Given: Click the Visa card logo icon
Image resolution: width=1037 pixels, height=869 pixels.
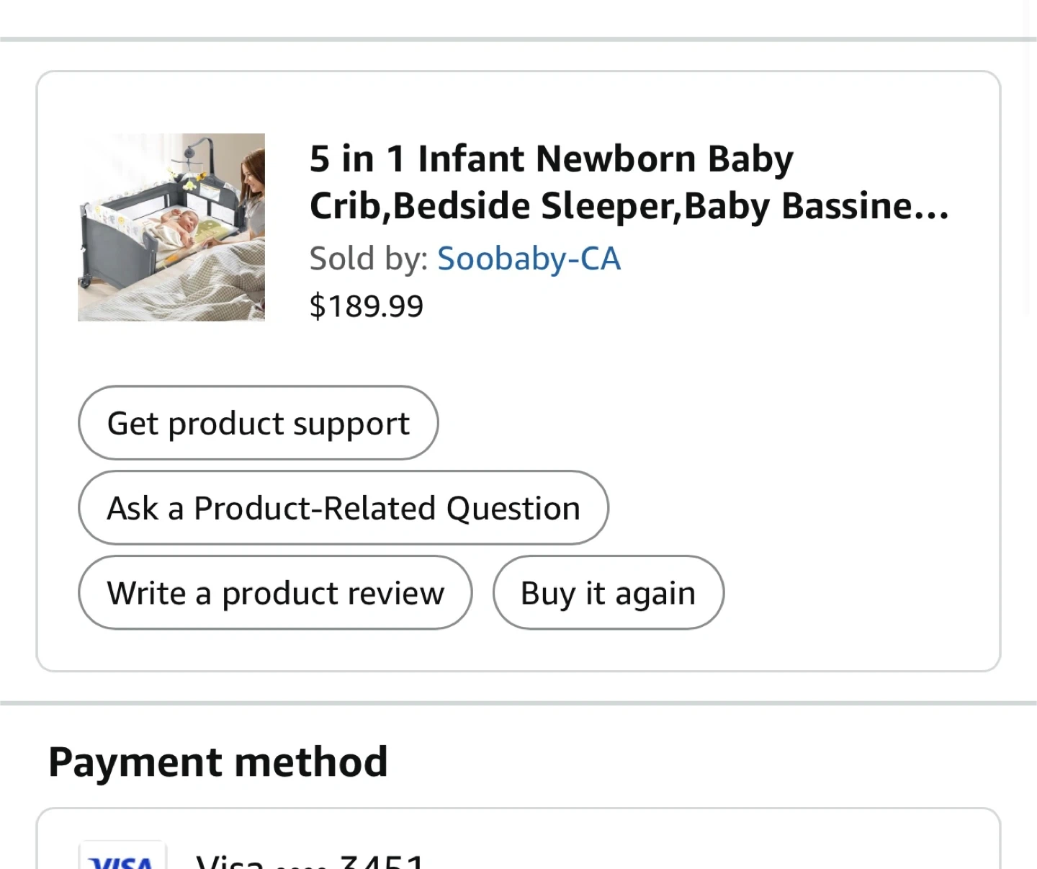Looking at the screenshot, I should (122, 859).
